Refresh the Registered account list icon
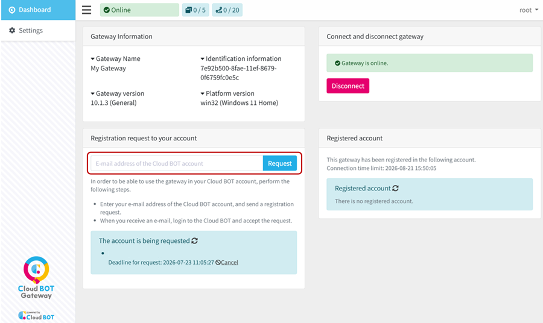543x323 pixels. (x=395, y=188)
